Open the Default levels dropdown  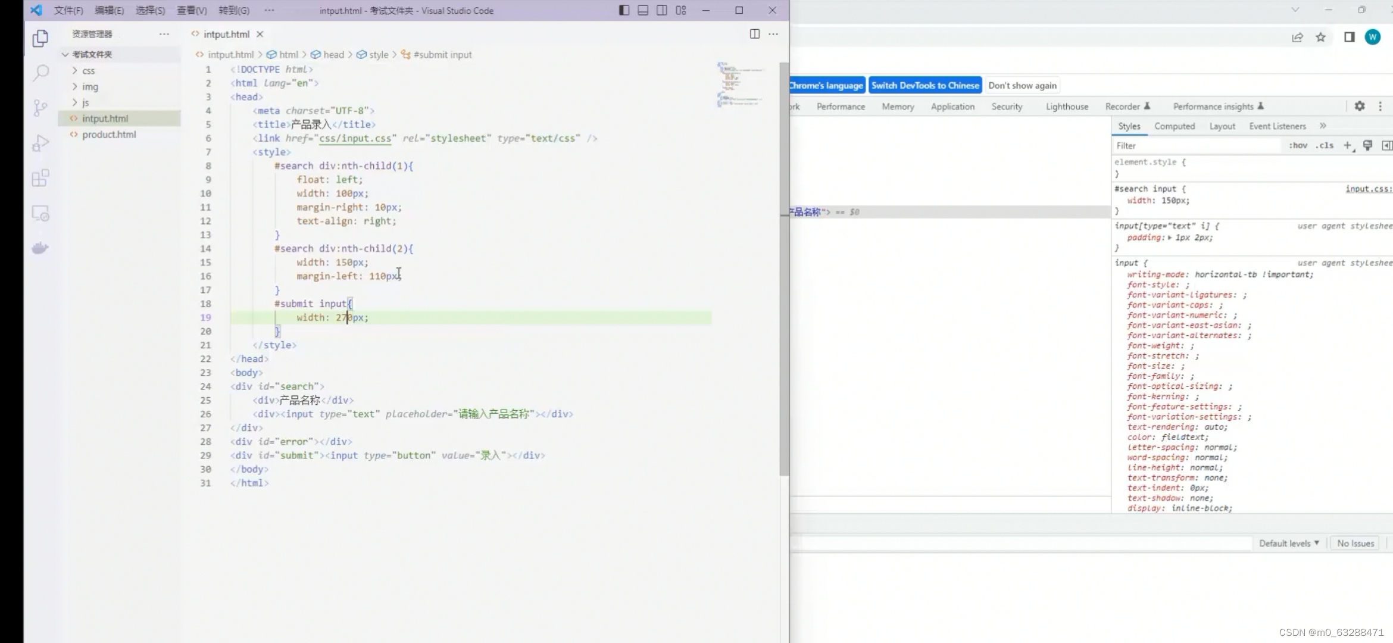[1289, 543]
